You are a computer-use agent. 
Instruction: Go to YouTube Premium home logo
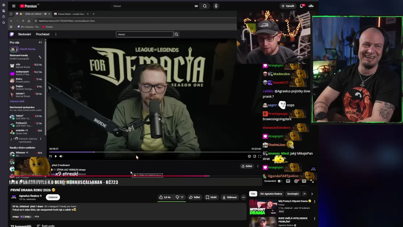[x=28, y=6]
